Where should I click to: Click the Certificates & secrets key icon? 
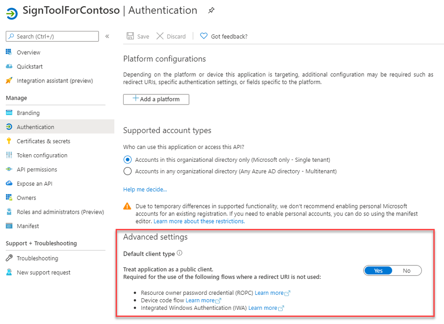(x=9, y=141)
